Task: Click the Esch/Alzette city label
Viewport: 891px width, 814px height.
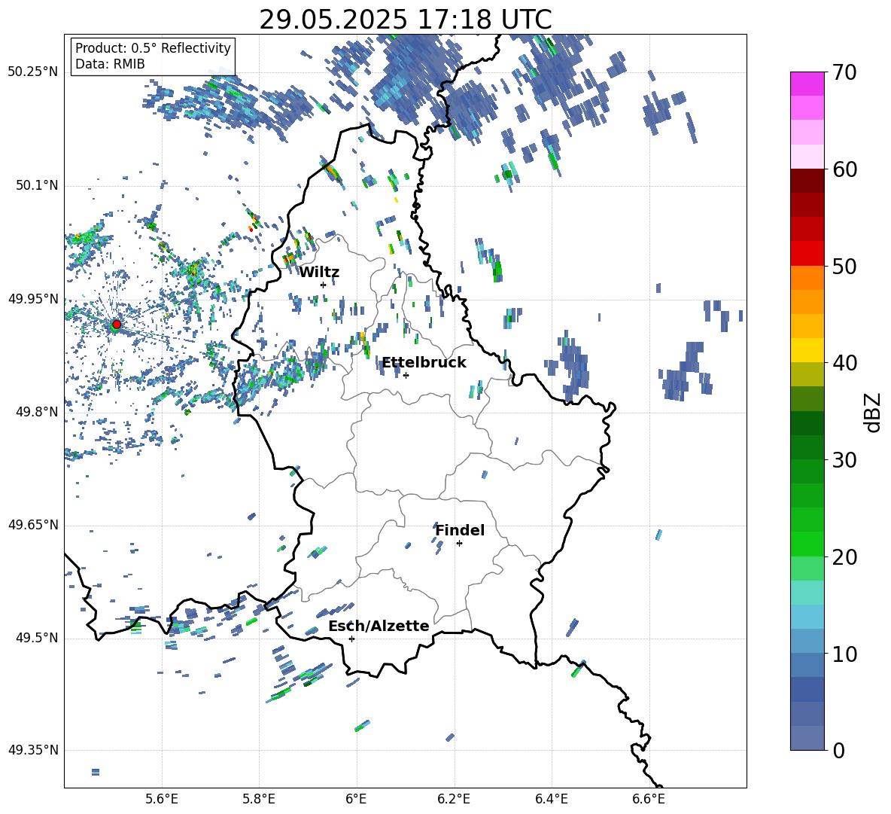Action: [x=379, y=627]
